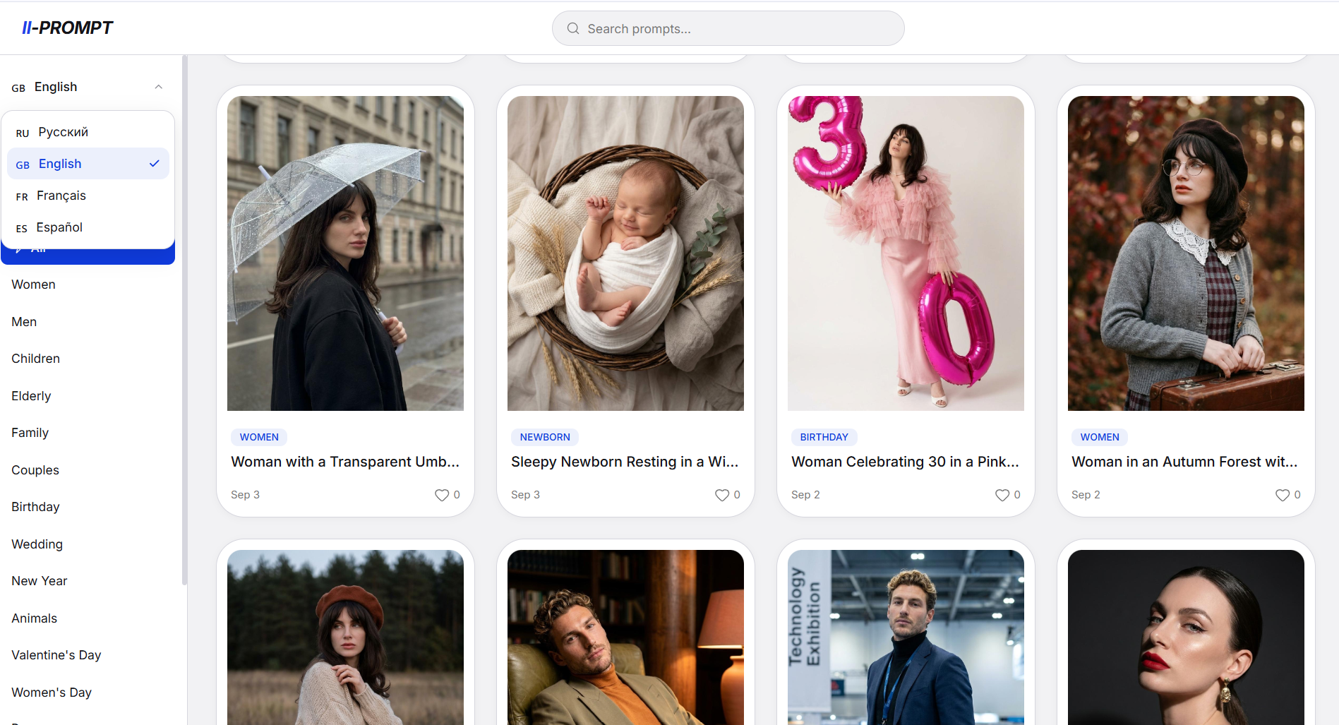Choose Français from language list
The width and height of the screenshot is (1339, 725).
click(x=88, y=196)
